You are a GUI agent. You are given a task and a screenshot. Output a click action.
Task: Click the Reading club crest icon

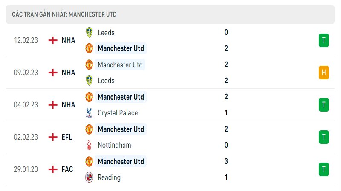click(x=89, y=177)
